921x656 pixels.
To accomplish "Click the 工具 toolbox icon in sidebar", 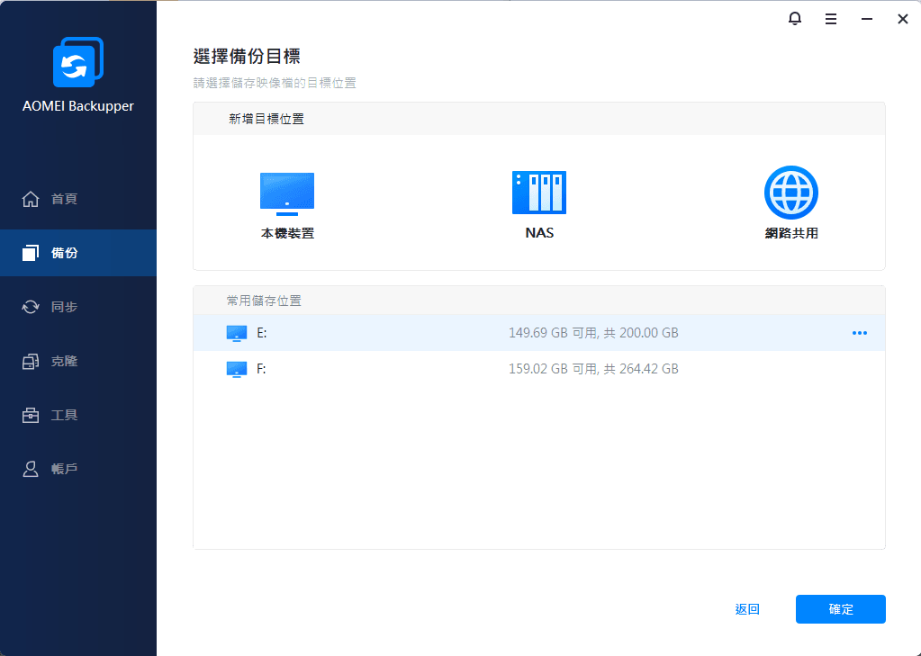I will coord(31,415).
